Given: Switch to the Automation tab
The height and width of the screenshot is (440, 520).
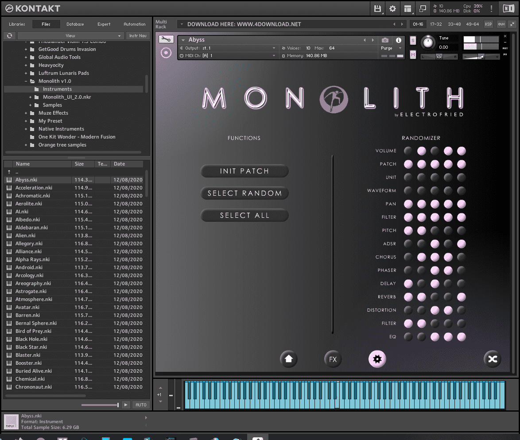Looking at the screenshot, I should click(x=134, y=24).
